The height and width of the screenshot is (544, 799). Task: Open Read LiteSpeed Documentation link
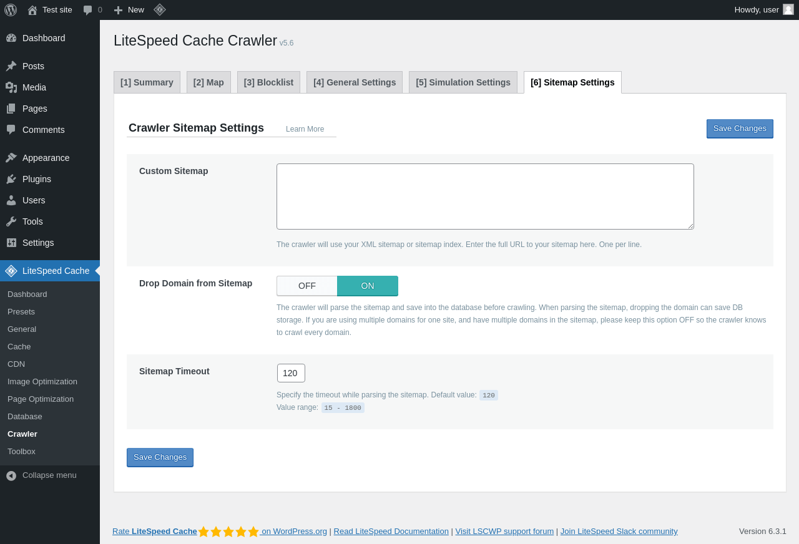coord(391,532)
